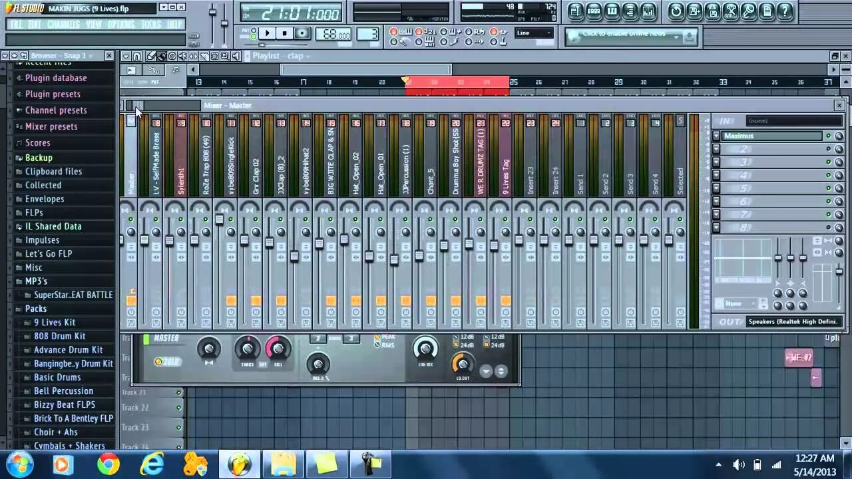This screenshot has width=852, height=479.
Task: Click the Help question mark icon
Action: 785,11
